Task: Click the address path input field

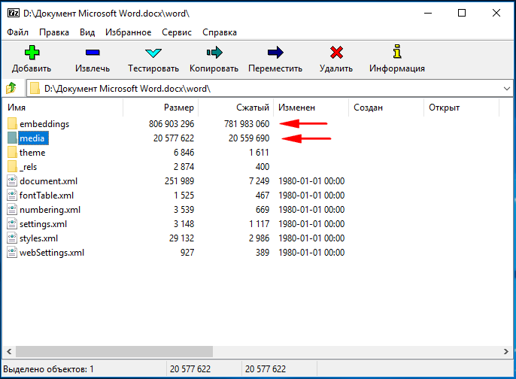Action: point(269,89)
